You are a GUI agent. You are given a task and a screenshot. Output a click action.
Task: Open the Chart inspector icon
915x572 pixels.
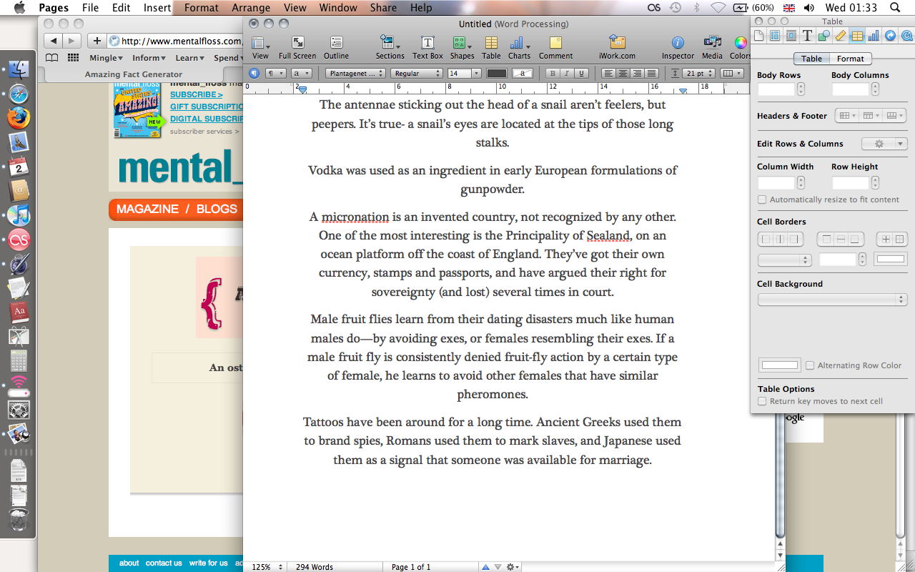873,36
